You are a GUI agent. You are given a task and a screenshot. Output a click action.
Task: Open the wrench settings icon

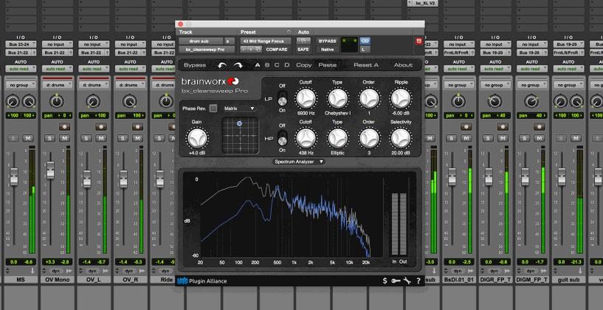[x=407, y=281]
